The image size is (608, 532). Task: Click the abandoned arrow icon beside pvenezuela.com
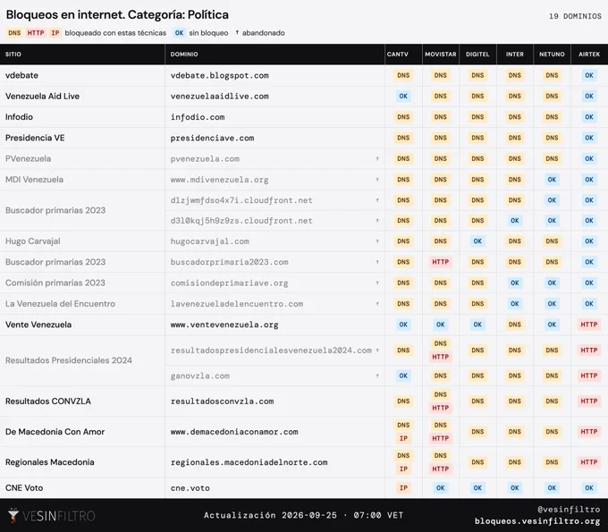click(x=377, y=158)
